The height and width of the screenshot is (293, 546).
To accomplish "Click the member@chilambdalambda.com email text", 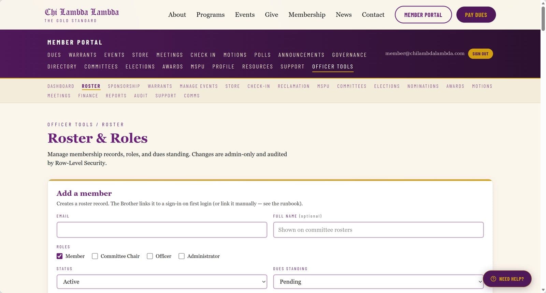I will [425, 53].
